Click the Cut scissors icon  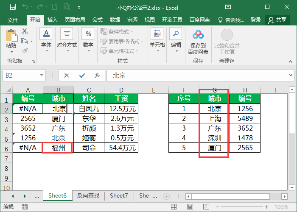click(x=25, y=31)
